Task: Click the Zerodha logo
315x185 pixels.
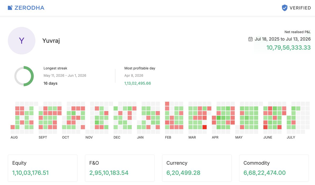Action: coord(26,8)
